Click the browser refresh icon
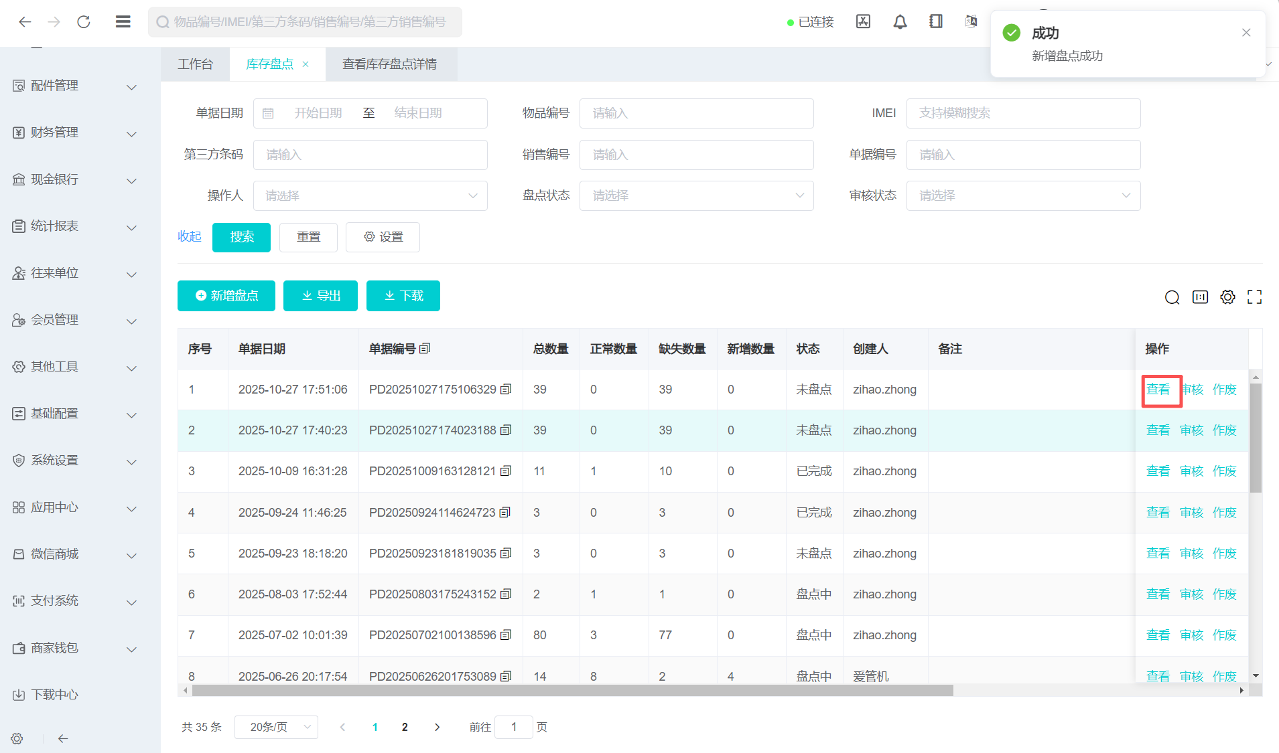Image resolution: width=1279 pixels, height=753 pixels. 84,22
